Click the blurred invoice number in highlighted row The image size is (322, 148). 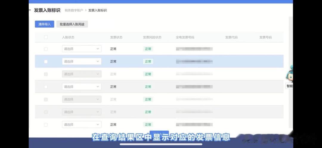[194, 61]
